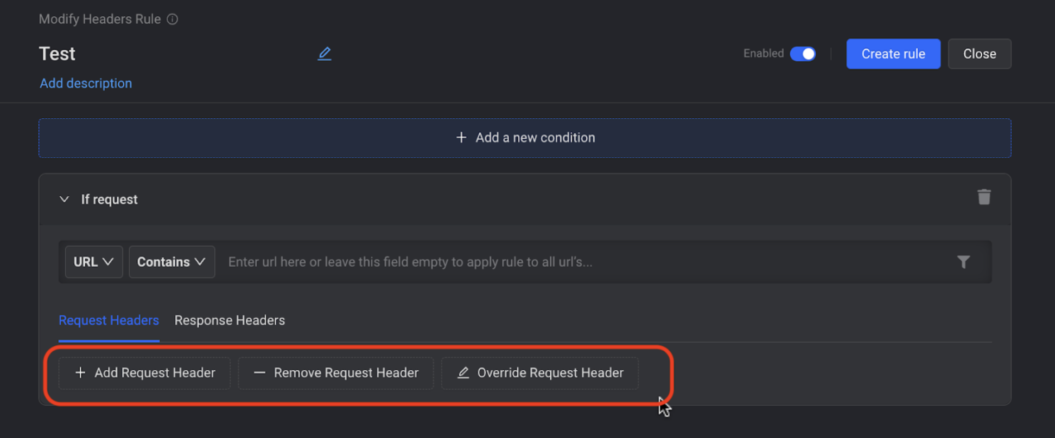
Task: Open the info icon beside Modify Headers Rule
Action: 173,20
